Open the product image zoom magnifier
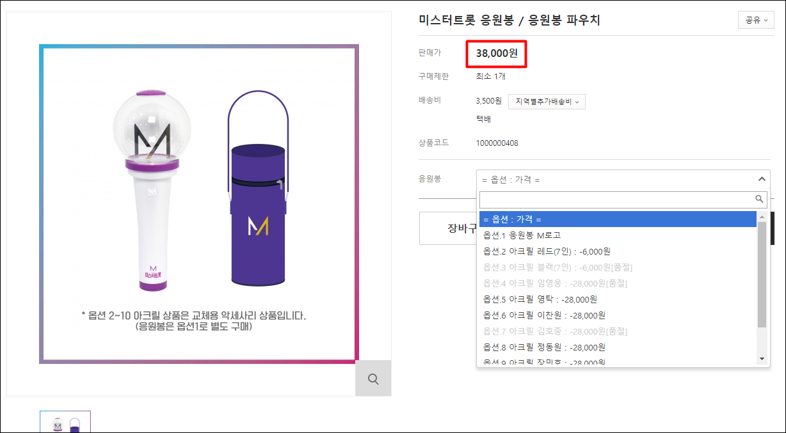The width and height of the screenshot is (786, 433). click(373, 379)
